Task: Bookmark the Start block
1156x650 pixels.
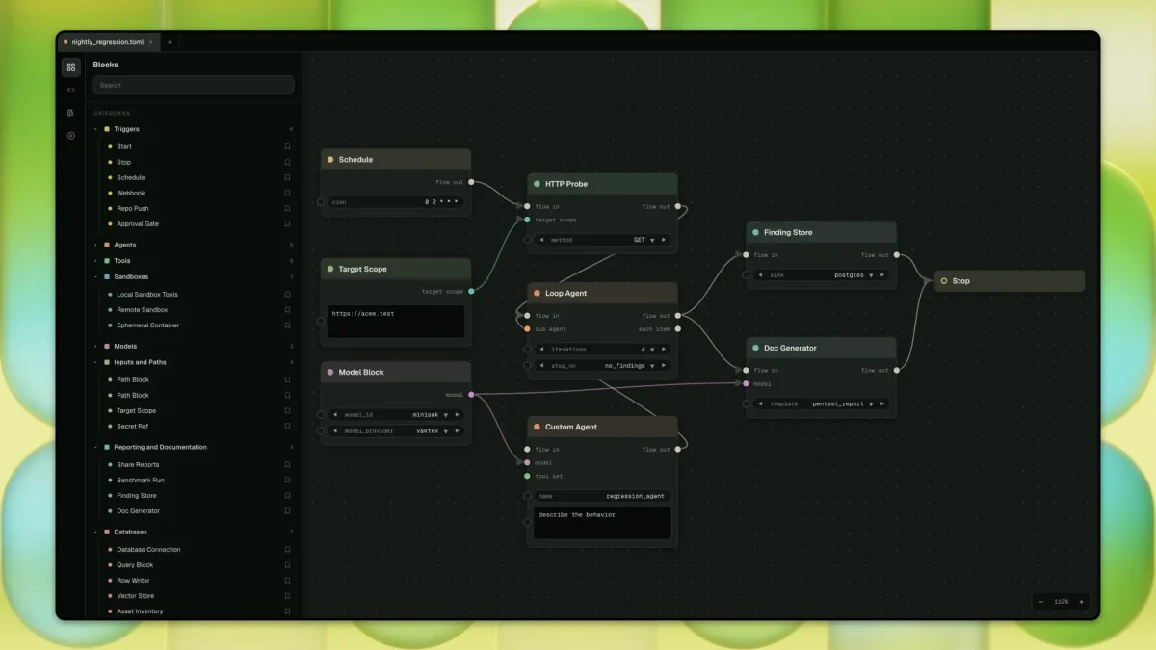Action: click(x=287, y=146)
